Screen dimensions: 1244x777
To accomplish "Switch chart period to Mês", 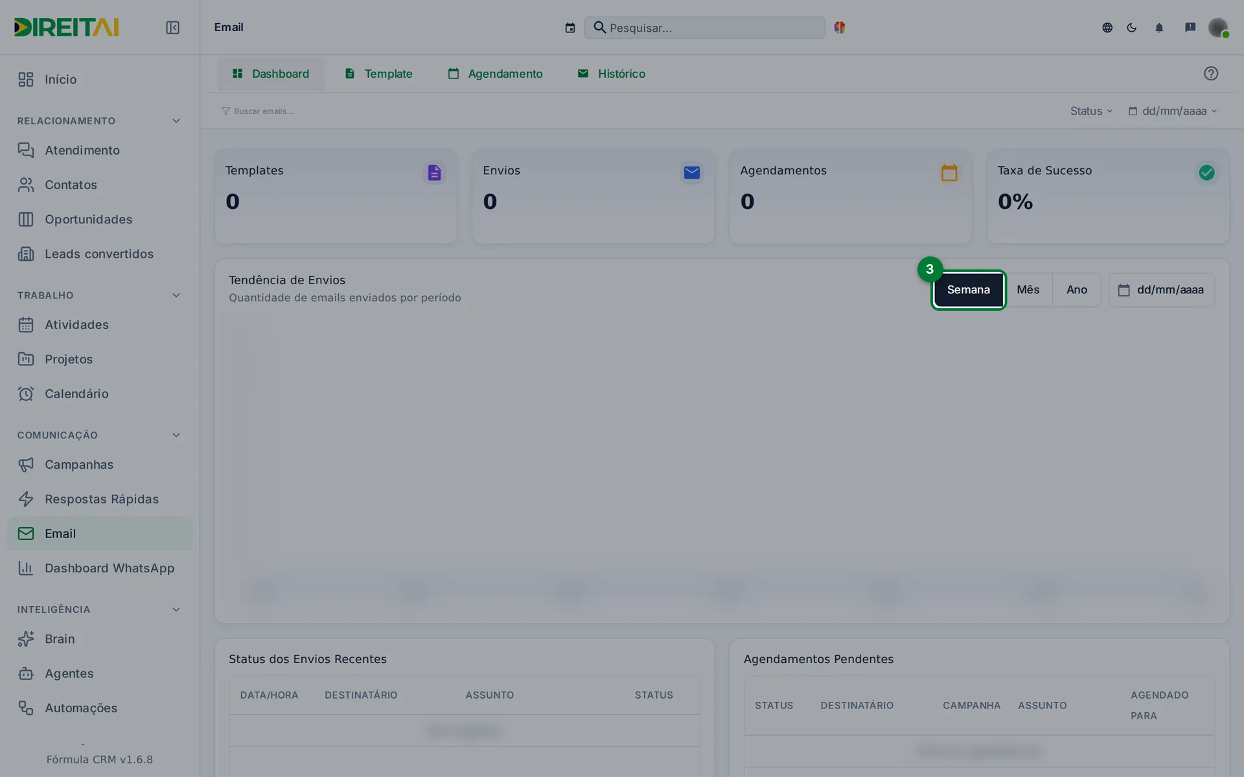I will (x=1028, y=289).
